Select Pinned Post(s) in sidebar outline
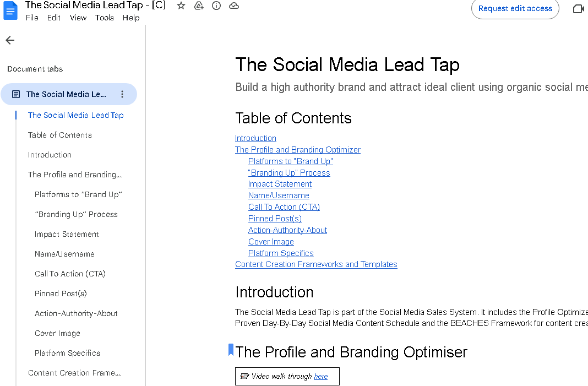588x386 pixels. [x=61, y=293]
